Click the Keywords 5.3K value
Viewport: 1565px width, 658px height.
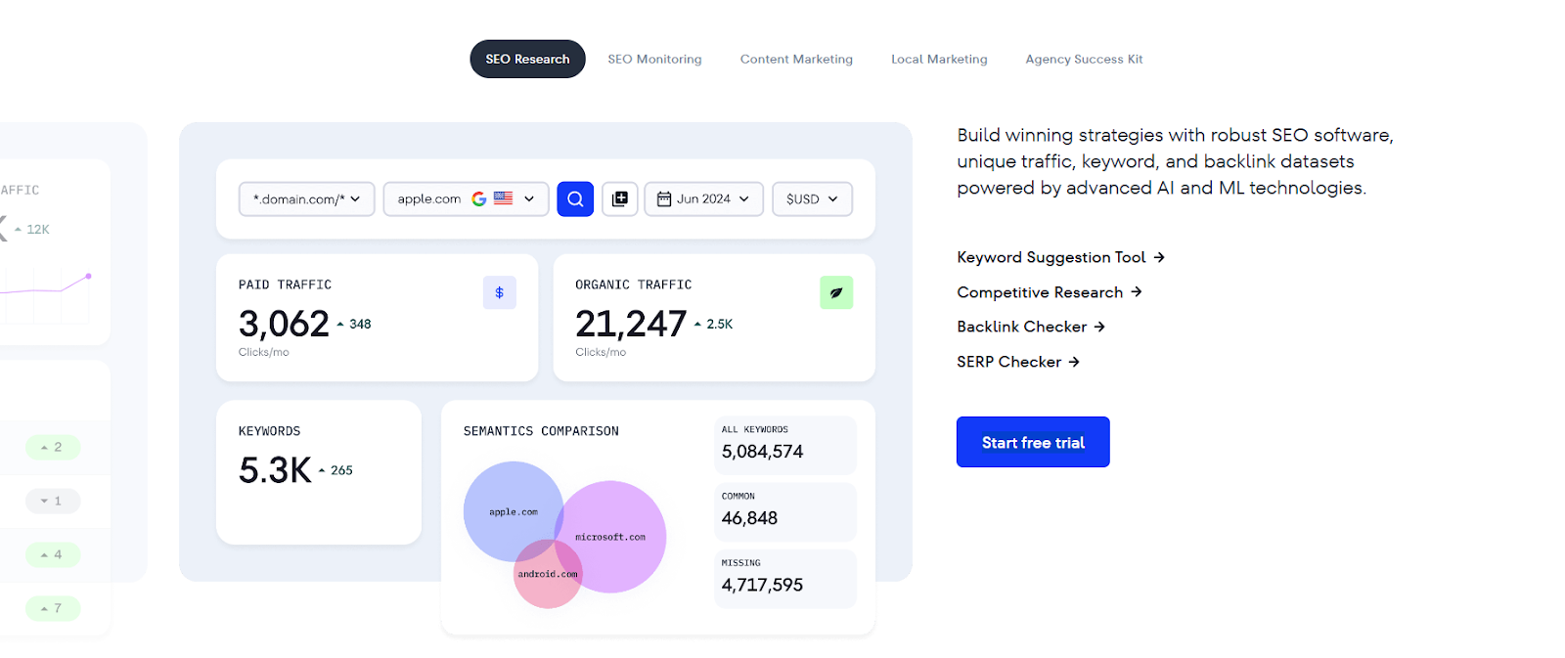click(x=275, y=470)
